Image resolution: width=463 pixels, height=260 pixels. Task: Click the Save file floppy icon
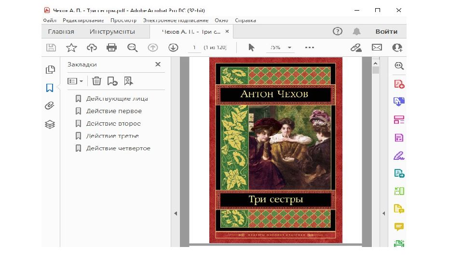pos(51,48)
